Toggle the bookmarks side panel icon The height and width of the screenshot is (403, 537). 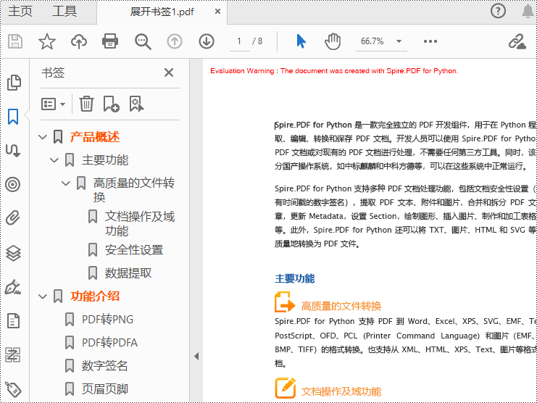pos(13,117)
